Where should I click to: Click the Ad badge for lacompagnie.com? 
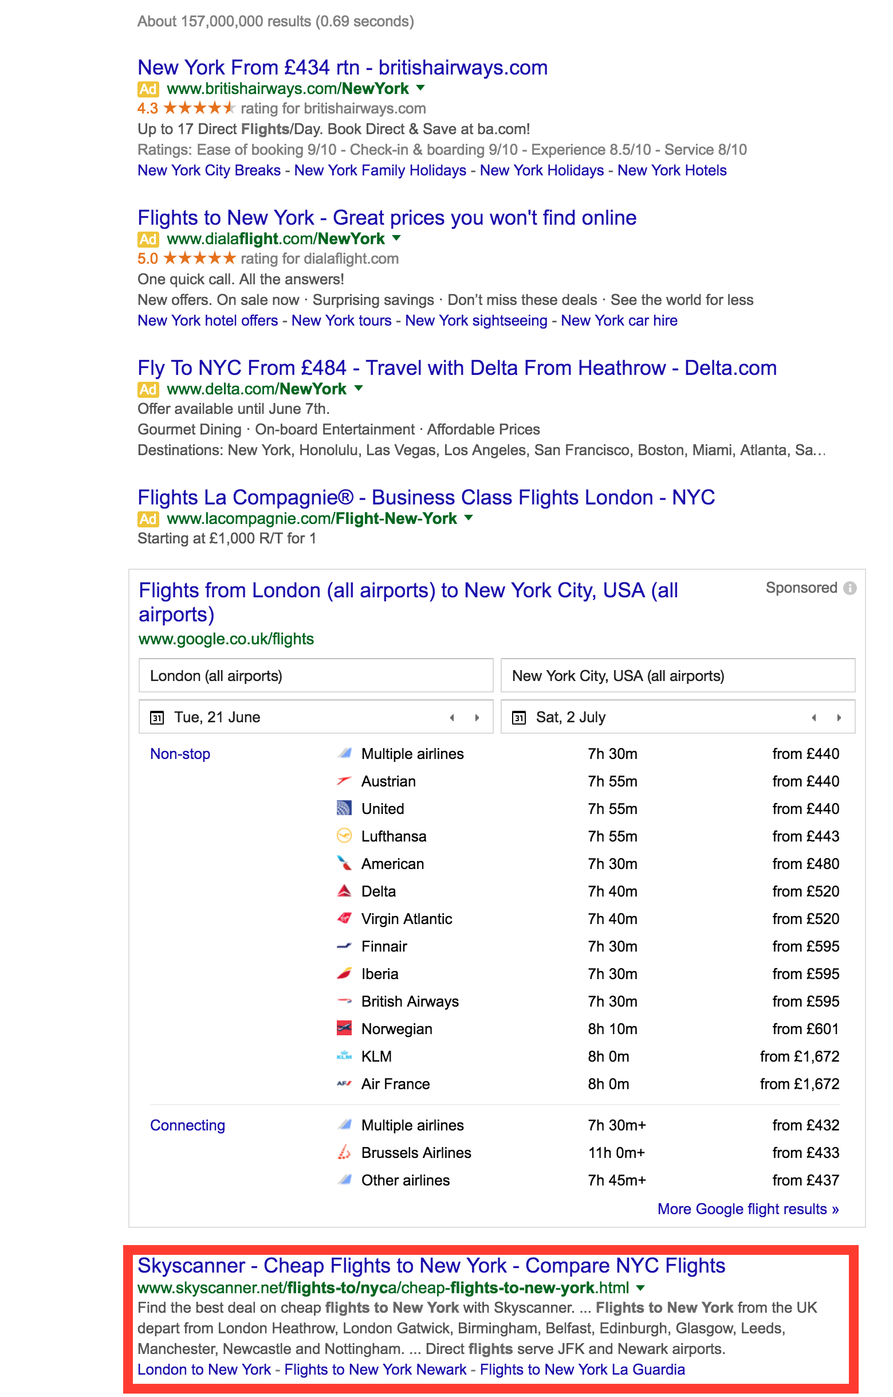pos(148,519)
